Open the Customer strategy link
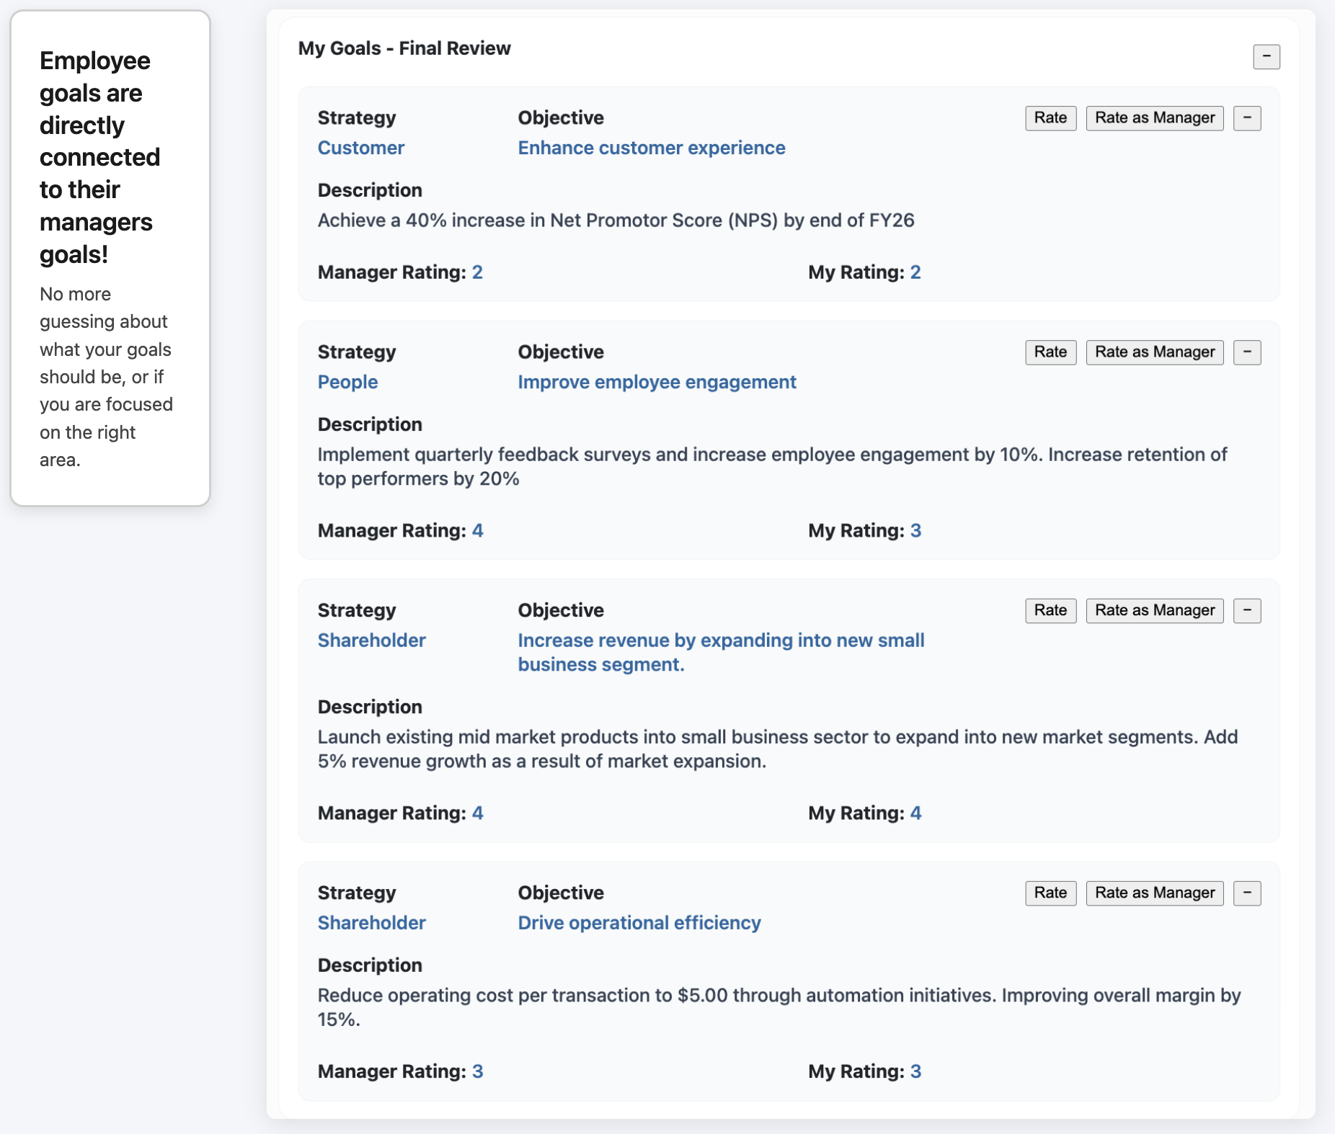Screen dimensions: 1335x1134 (x=360, y=148)
